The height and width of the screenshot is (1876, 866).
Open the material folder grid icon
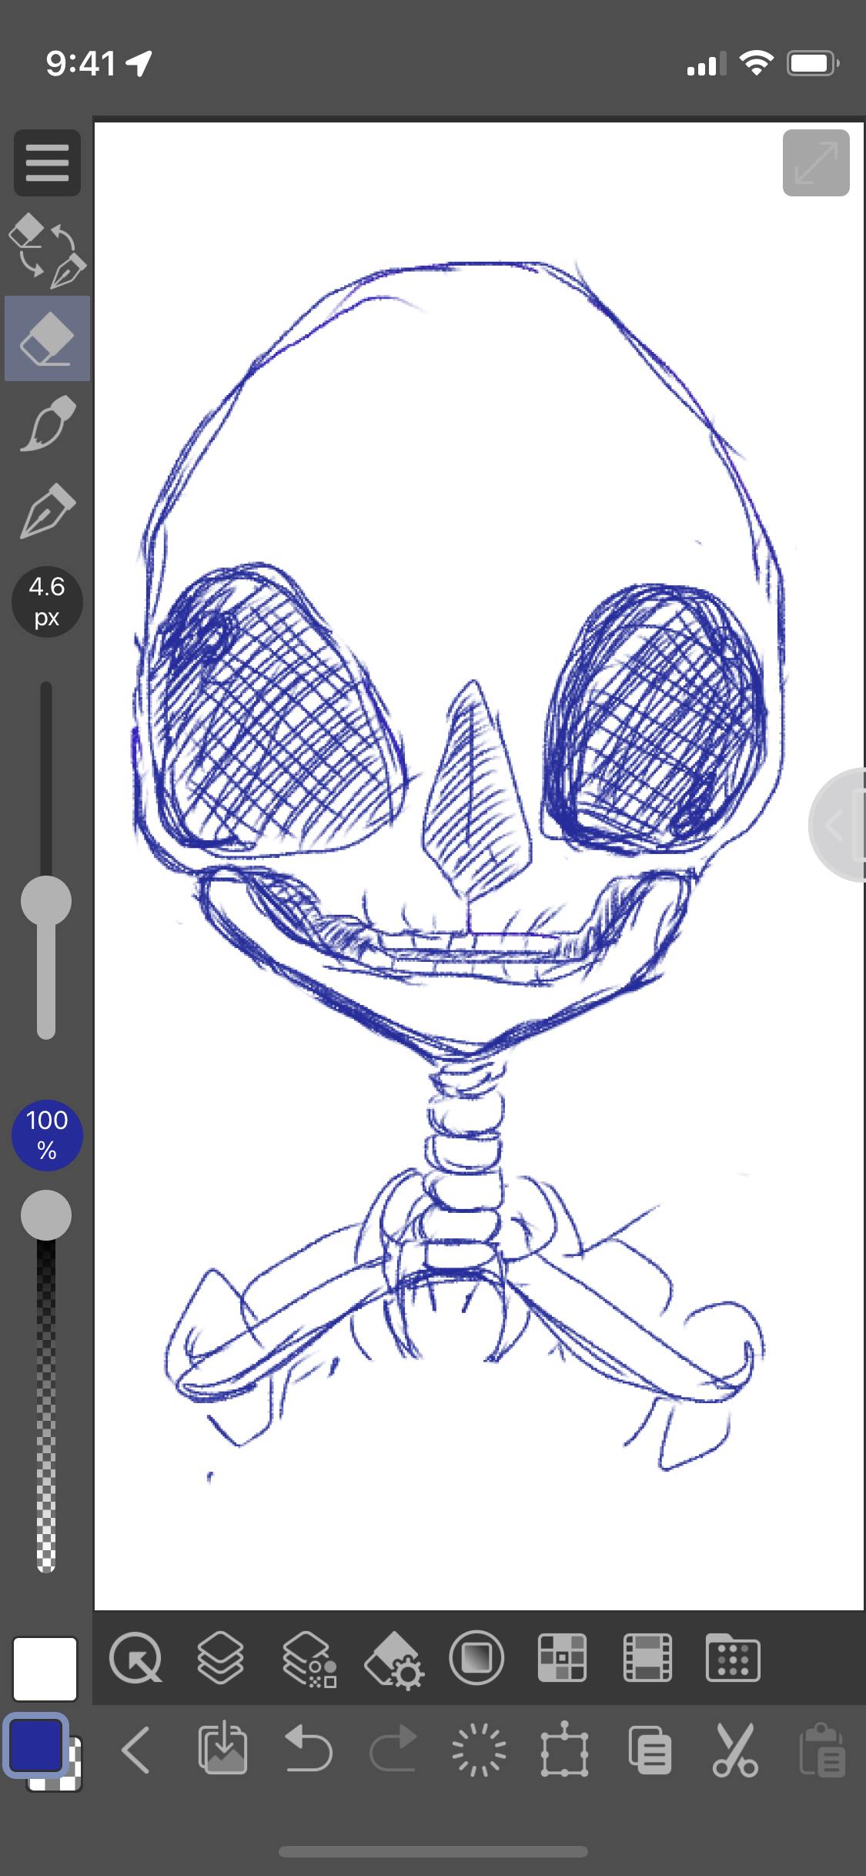click(733, 1658)
